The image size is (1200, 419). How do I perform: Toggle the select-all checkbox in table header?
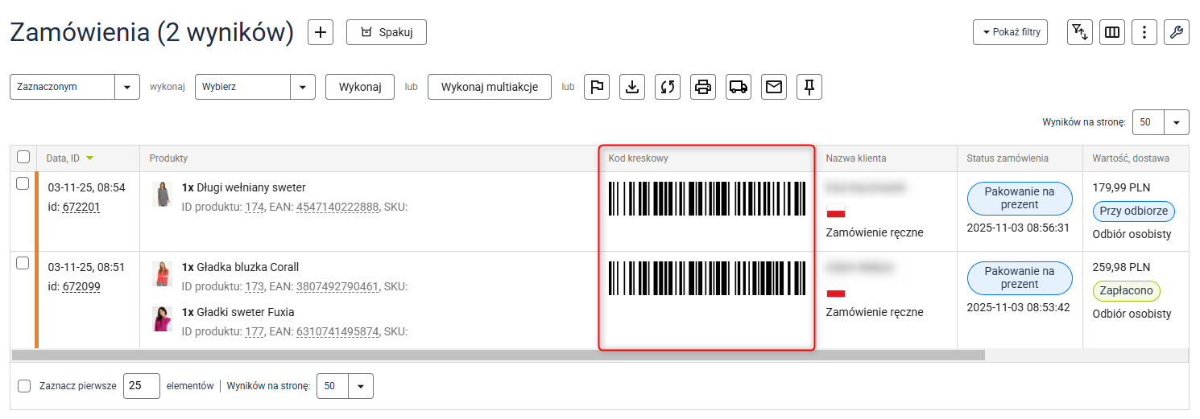tap(23, 158)
